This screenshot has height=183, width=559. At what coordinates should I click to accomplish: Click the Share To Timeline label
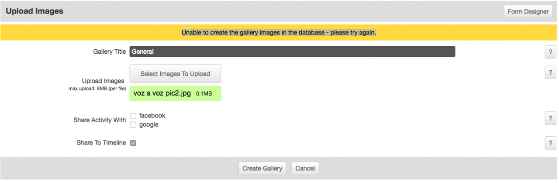coord(101,143)
